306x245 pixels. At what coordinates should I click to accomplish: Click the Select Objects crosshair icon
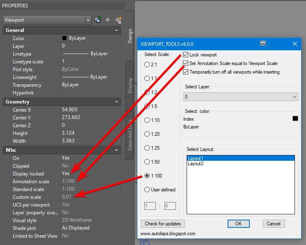point(108,20)
